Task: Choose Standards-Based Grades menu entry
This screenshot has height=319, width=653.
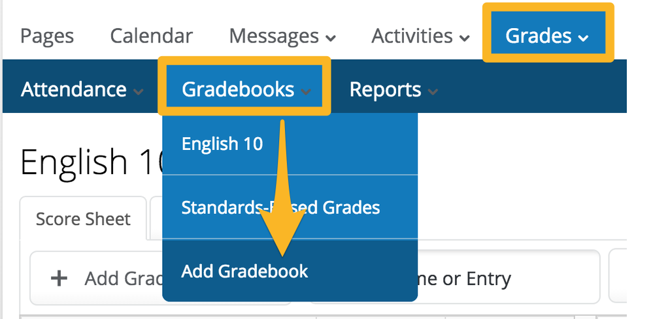Action: [x=290, y=207]
